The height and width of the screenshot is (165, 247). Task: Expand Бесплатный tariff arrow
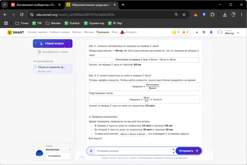pyautogui.click(x=70, y=150)
